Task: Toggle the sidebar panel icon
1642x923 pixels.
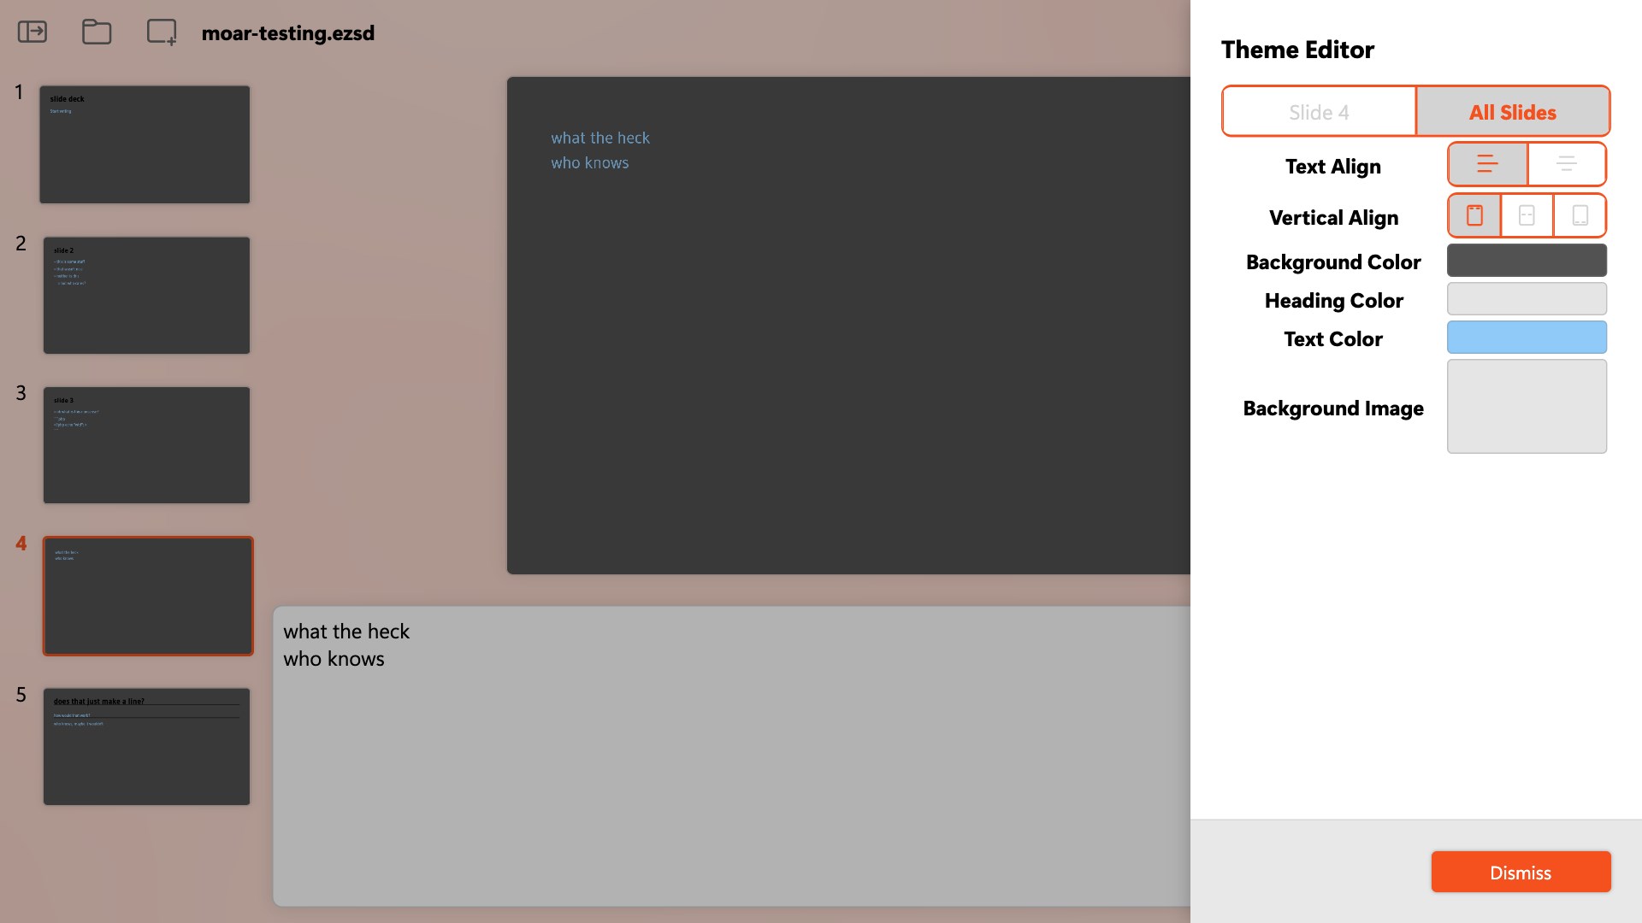Action: click(32, 32)
